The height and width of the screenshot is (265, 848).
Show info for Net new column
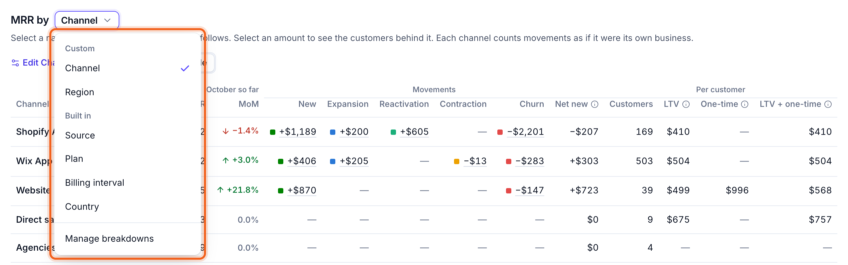[595, 105]
